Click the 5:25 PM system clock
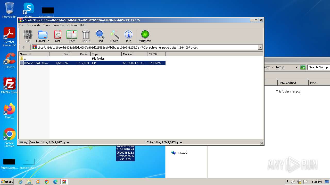The height and width of the screenshot is (185, 330). click(x=317, y=182)
